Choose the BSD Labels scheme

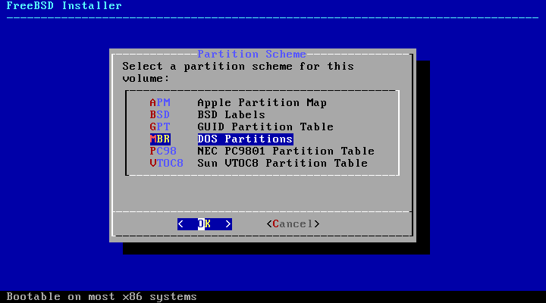tap(208, 115)
